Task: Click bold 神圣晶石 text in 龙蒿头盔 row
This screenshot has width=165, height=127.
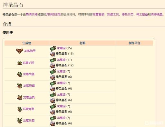Action: [x=62, y=123]
